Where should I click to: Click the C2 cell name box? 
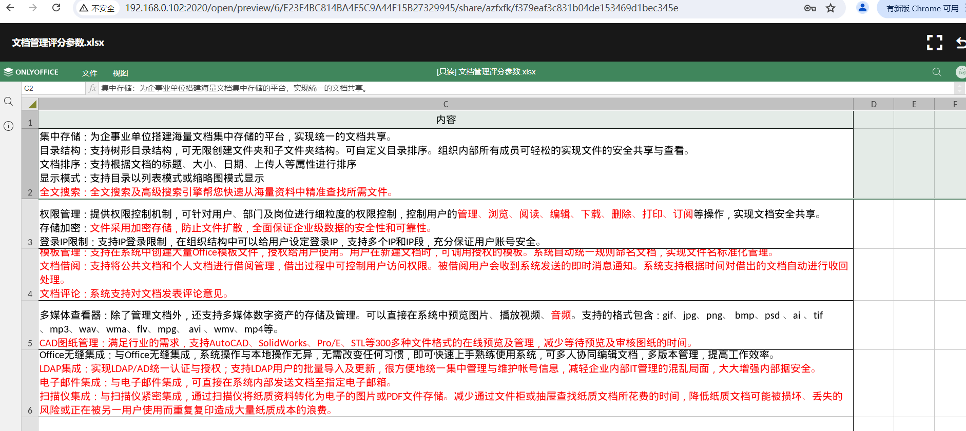point(51,88)
